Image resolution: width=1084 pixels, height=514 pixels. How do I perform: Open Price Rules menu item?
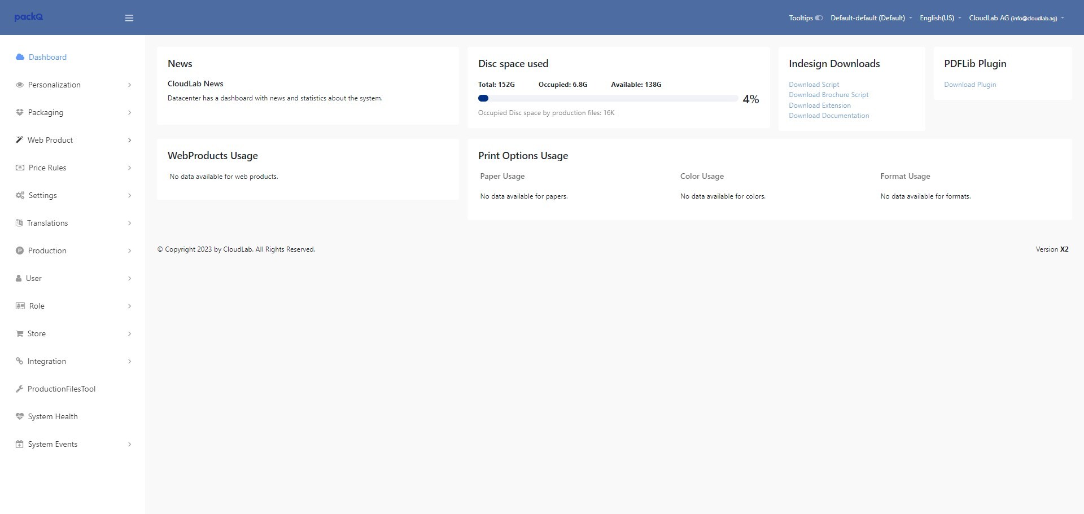point(73,168)
